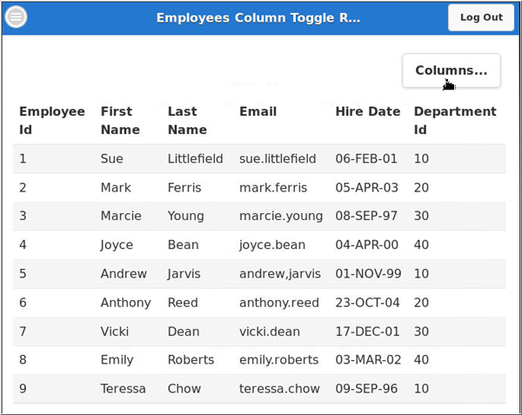Click the first name Andrew cell
The height and width of the screenshot is (415, 522).
pyautogui.click(x=124, y=273)
